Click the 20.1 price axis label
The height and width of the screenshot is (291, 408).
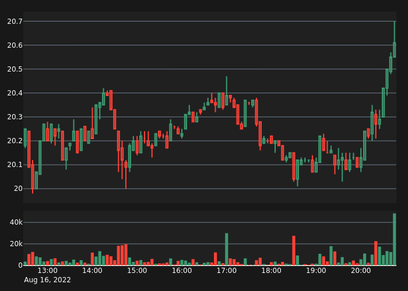point(15,165)
